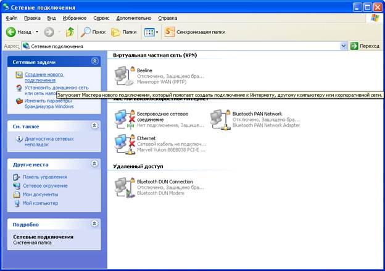Screen dimensions: 385x271
Task: Click the Виртуальная частная сеть (VPN) header
Action: pos(155,55)
